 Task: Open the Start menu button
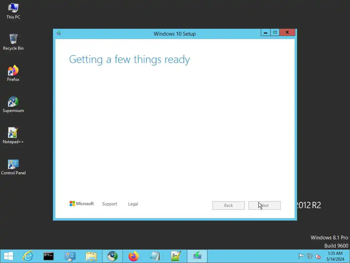coord(9,256)
